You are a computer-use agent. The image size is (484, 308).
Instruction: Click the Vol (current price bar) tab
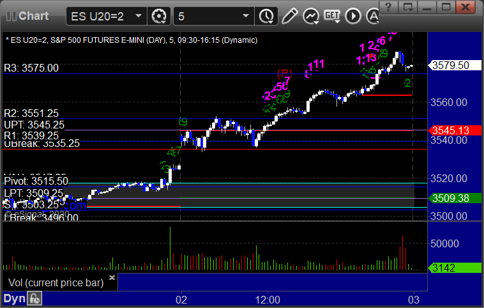56,282
